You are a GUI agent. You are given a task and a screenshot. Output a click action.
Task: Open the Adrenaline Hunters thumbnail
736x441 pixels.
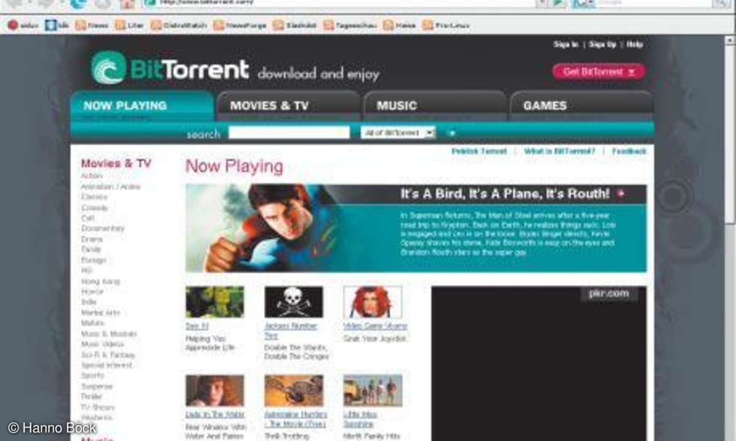293,390
